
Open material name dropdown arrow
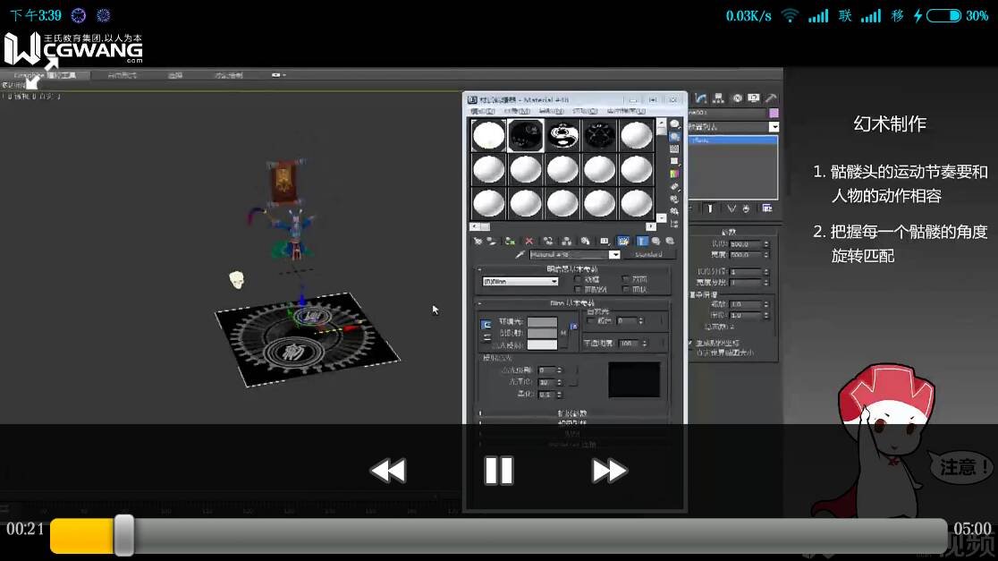614,255
